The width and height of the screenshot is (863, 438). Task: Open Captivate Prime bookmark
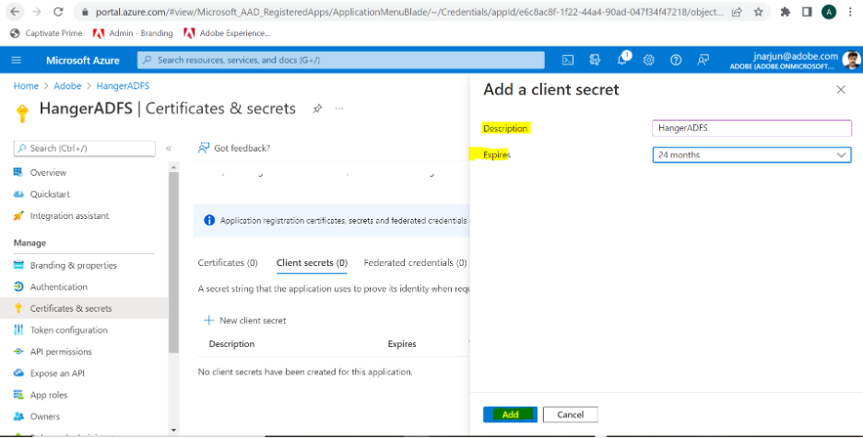[46, 33]
